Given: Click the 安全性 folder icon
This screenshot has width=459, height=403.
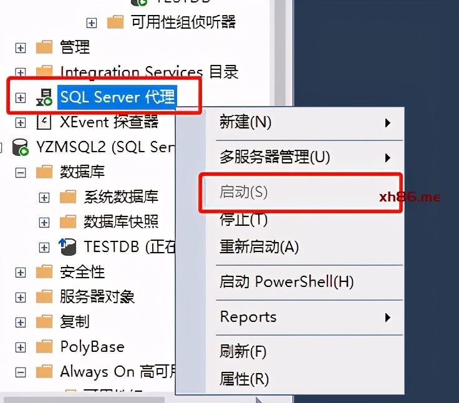Looking at the screenshot, I should point(44,272).
